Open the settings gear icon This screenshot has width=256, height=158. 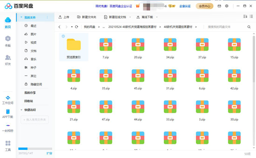point(227,6)
